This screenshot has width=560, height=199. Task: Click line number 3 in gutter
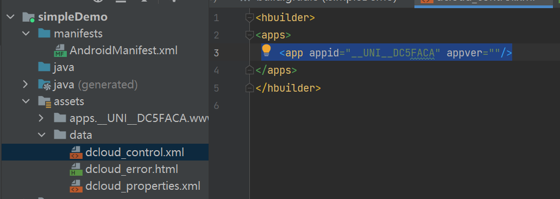coord(216,53)
